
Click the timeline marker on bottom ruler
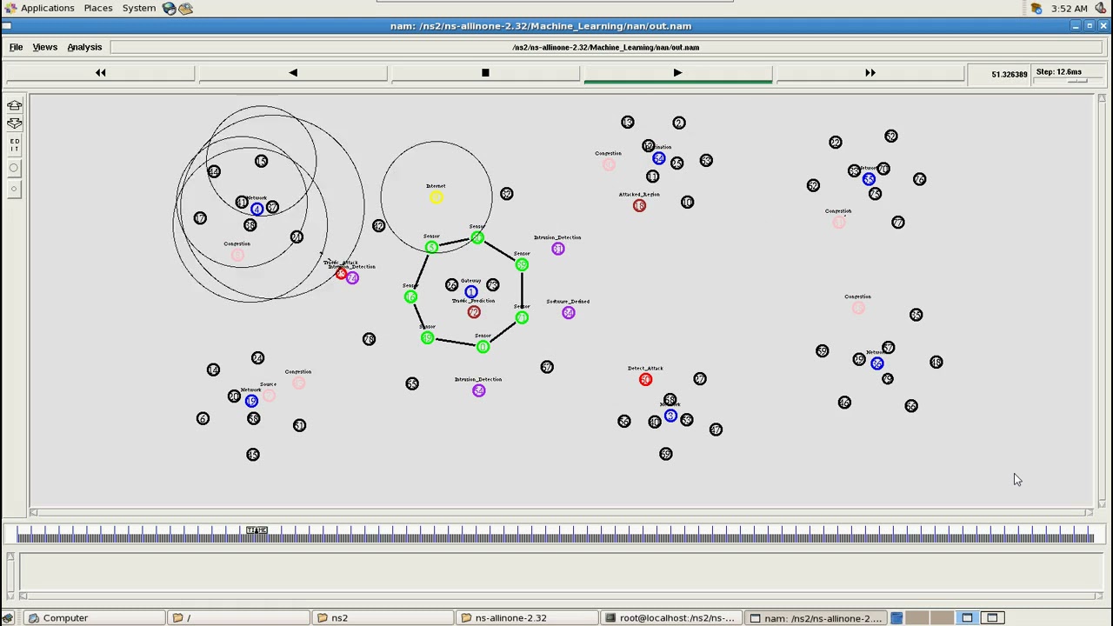[257, 530]
